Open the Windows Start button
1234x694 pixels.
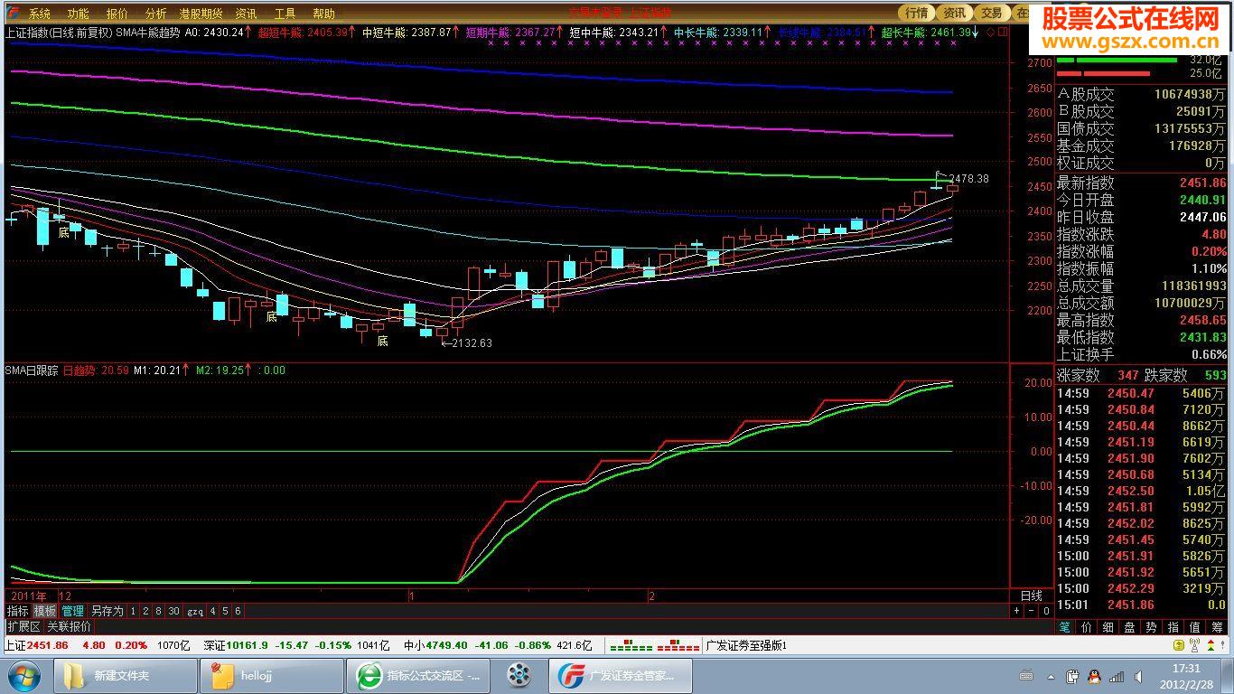pos(23,675)
